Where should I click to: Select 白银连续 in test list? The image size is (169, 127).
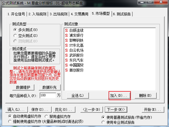click(76, 30)
